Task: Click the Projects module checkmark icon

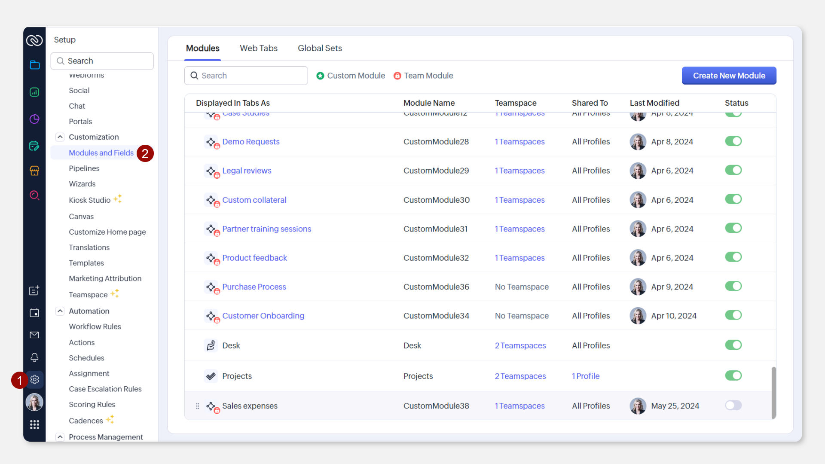Action: coord(211,376)
